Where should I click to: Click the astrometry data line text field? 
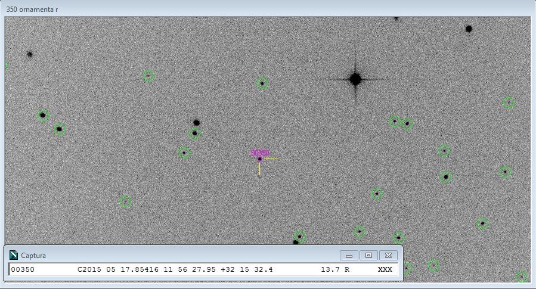[x=203, y=269]
